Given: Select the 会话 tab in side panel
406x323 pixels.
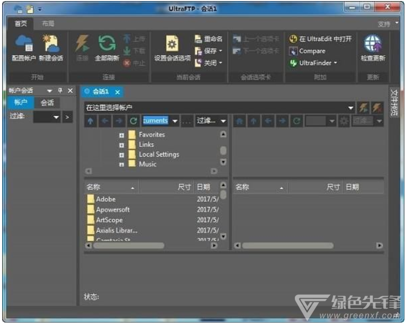Looking at the screenshot, I should (x=47, y=103).
